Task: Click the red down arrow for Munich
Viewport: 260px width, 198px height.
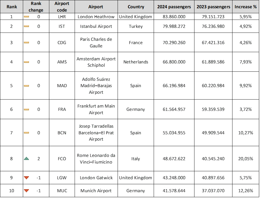Action: click(x=26, y=191)
